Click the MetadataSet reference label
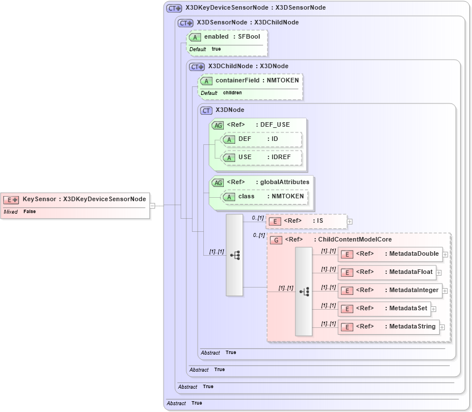Image resolution: width=472 pixels, height=412 pixels. tap(391, 308)
